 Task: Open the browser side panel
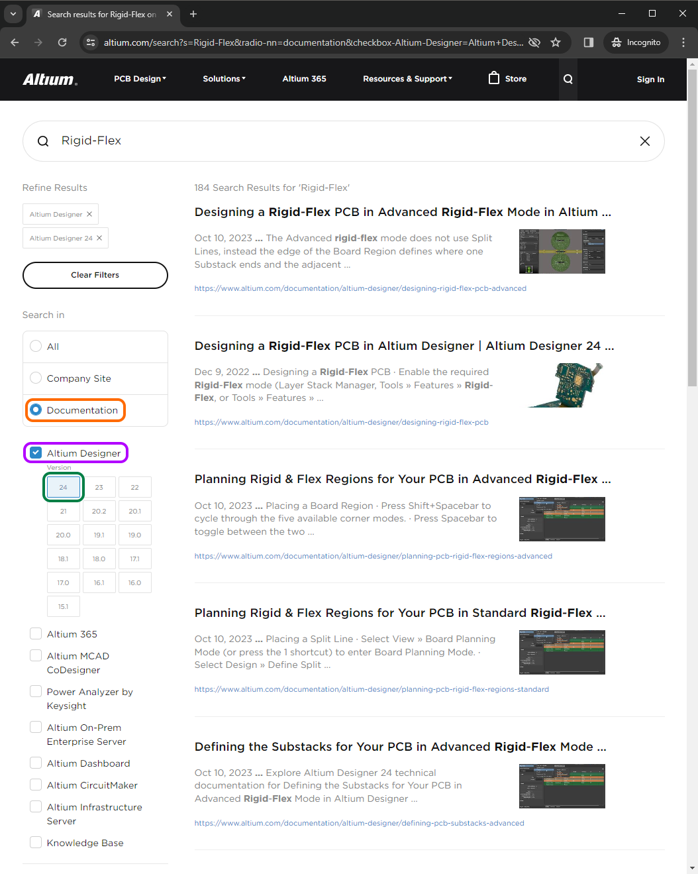[x=589, y=42]
